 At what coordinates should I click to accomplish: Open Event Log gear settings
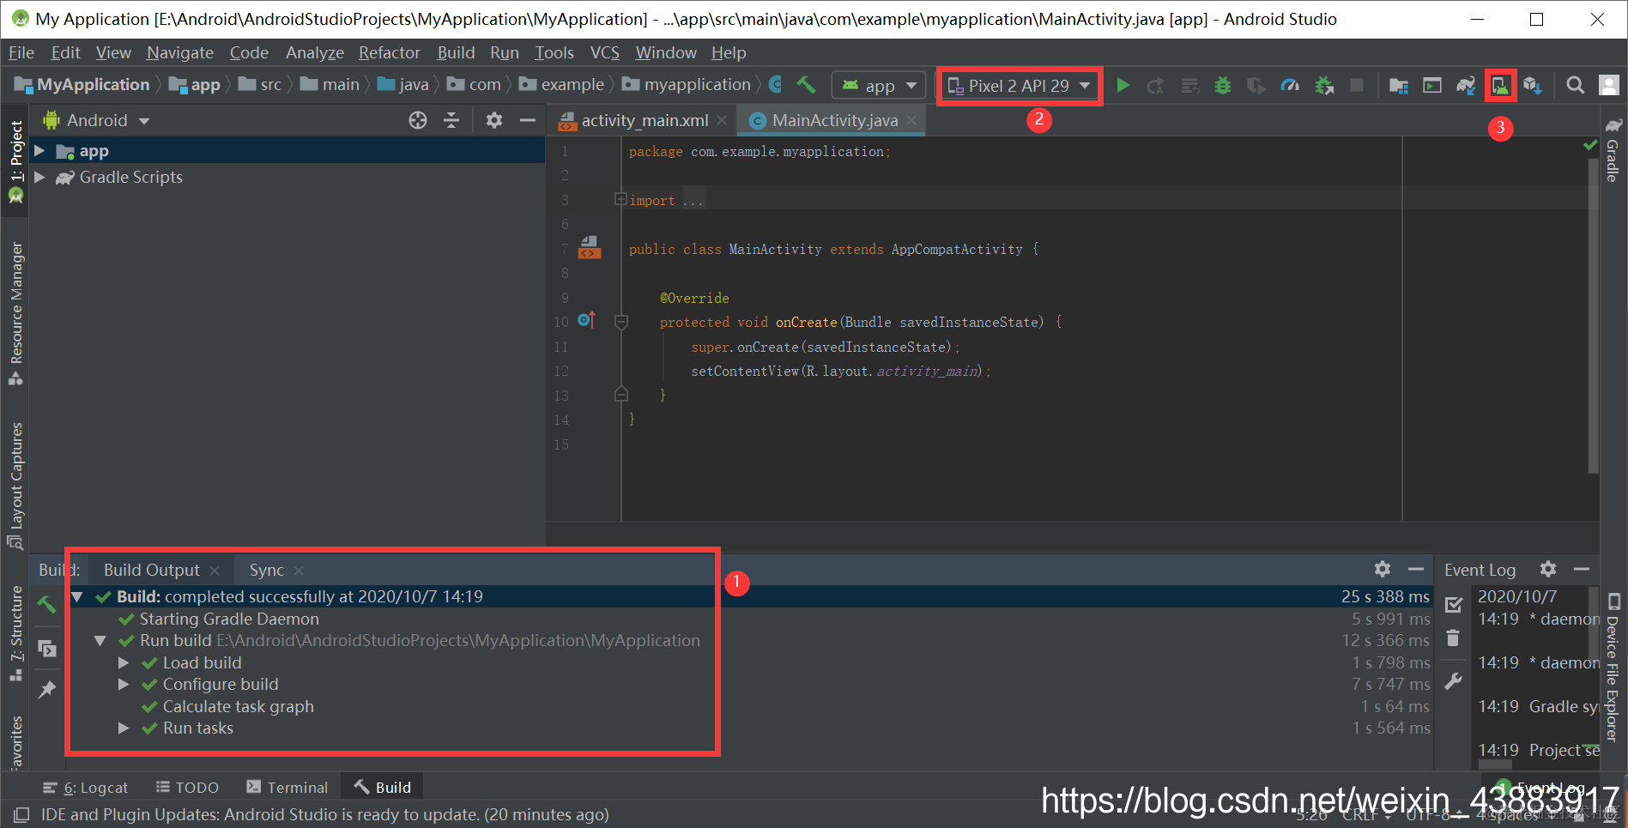pos(1548,569)
